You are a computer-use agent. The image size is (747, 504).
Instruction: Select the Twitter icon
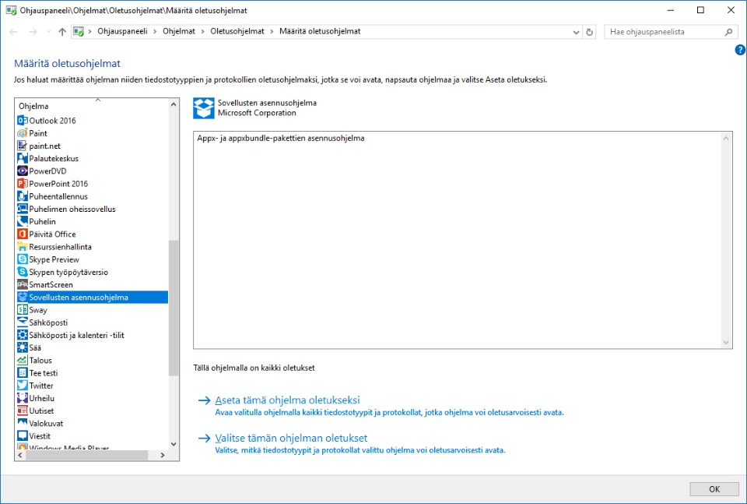point(22,386)
